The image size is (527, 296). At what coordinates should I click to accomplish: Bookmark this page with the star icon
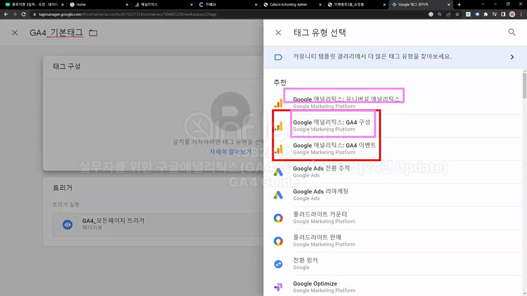[457, 14]
